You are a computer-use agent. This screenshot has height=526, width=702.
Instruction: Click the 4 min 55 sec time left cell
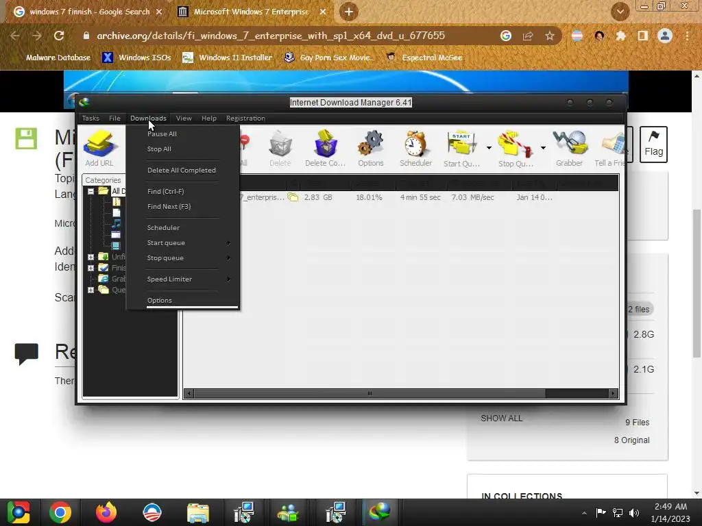coord(420,197)
